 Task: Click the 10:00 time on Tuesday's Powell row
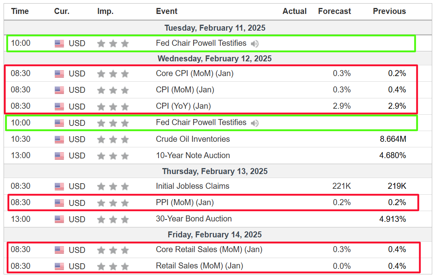pos(21,43)
